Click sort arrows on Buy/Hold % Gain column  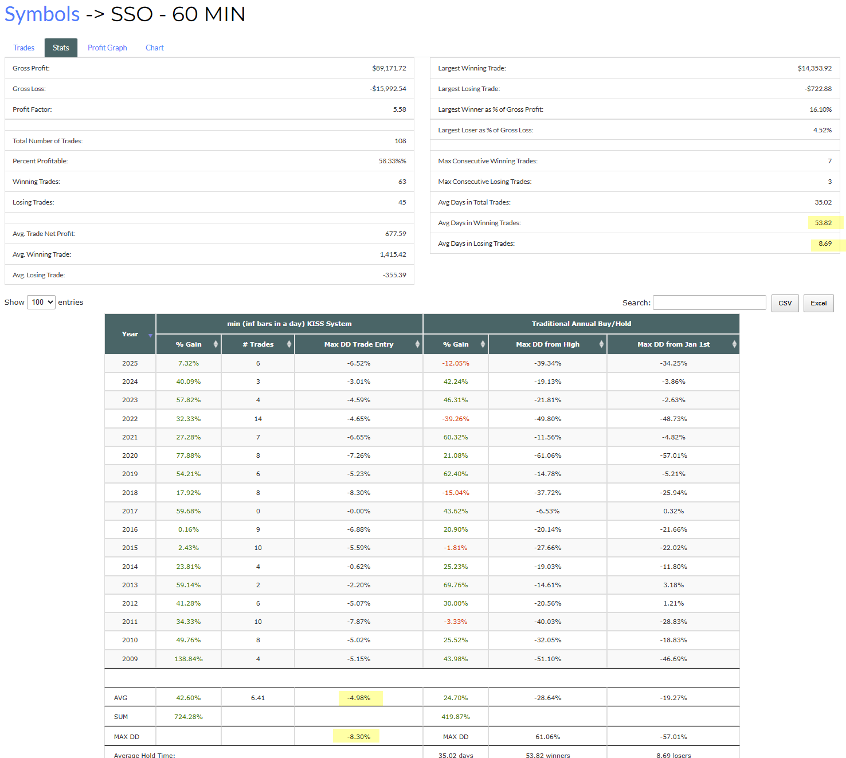coord(483,344)
